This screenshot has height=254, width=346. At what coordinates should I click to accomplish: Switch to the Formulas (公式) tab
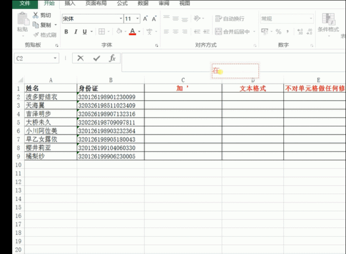click(122, 3)
